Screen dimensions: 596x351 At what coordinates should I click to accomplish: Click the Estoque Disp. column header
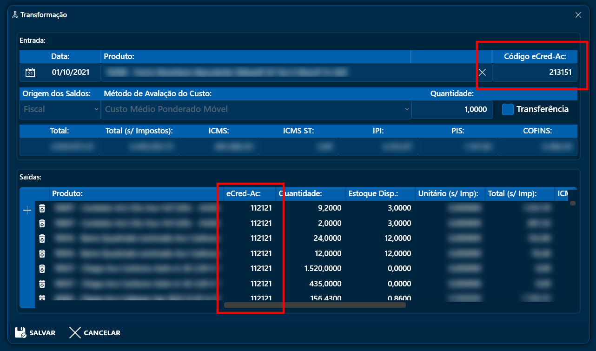tap(379, 194)
